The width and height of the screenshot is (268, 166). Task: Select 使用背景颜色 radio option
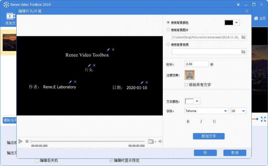click(168, 22)
